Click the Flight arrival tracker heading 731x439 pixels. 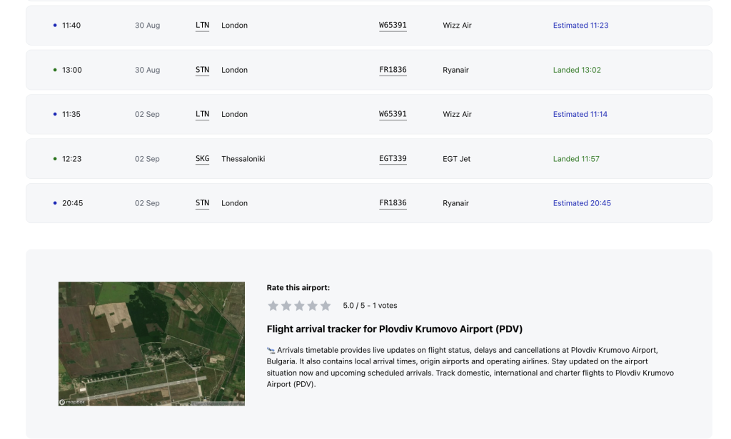pos(394,329)
